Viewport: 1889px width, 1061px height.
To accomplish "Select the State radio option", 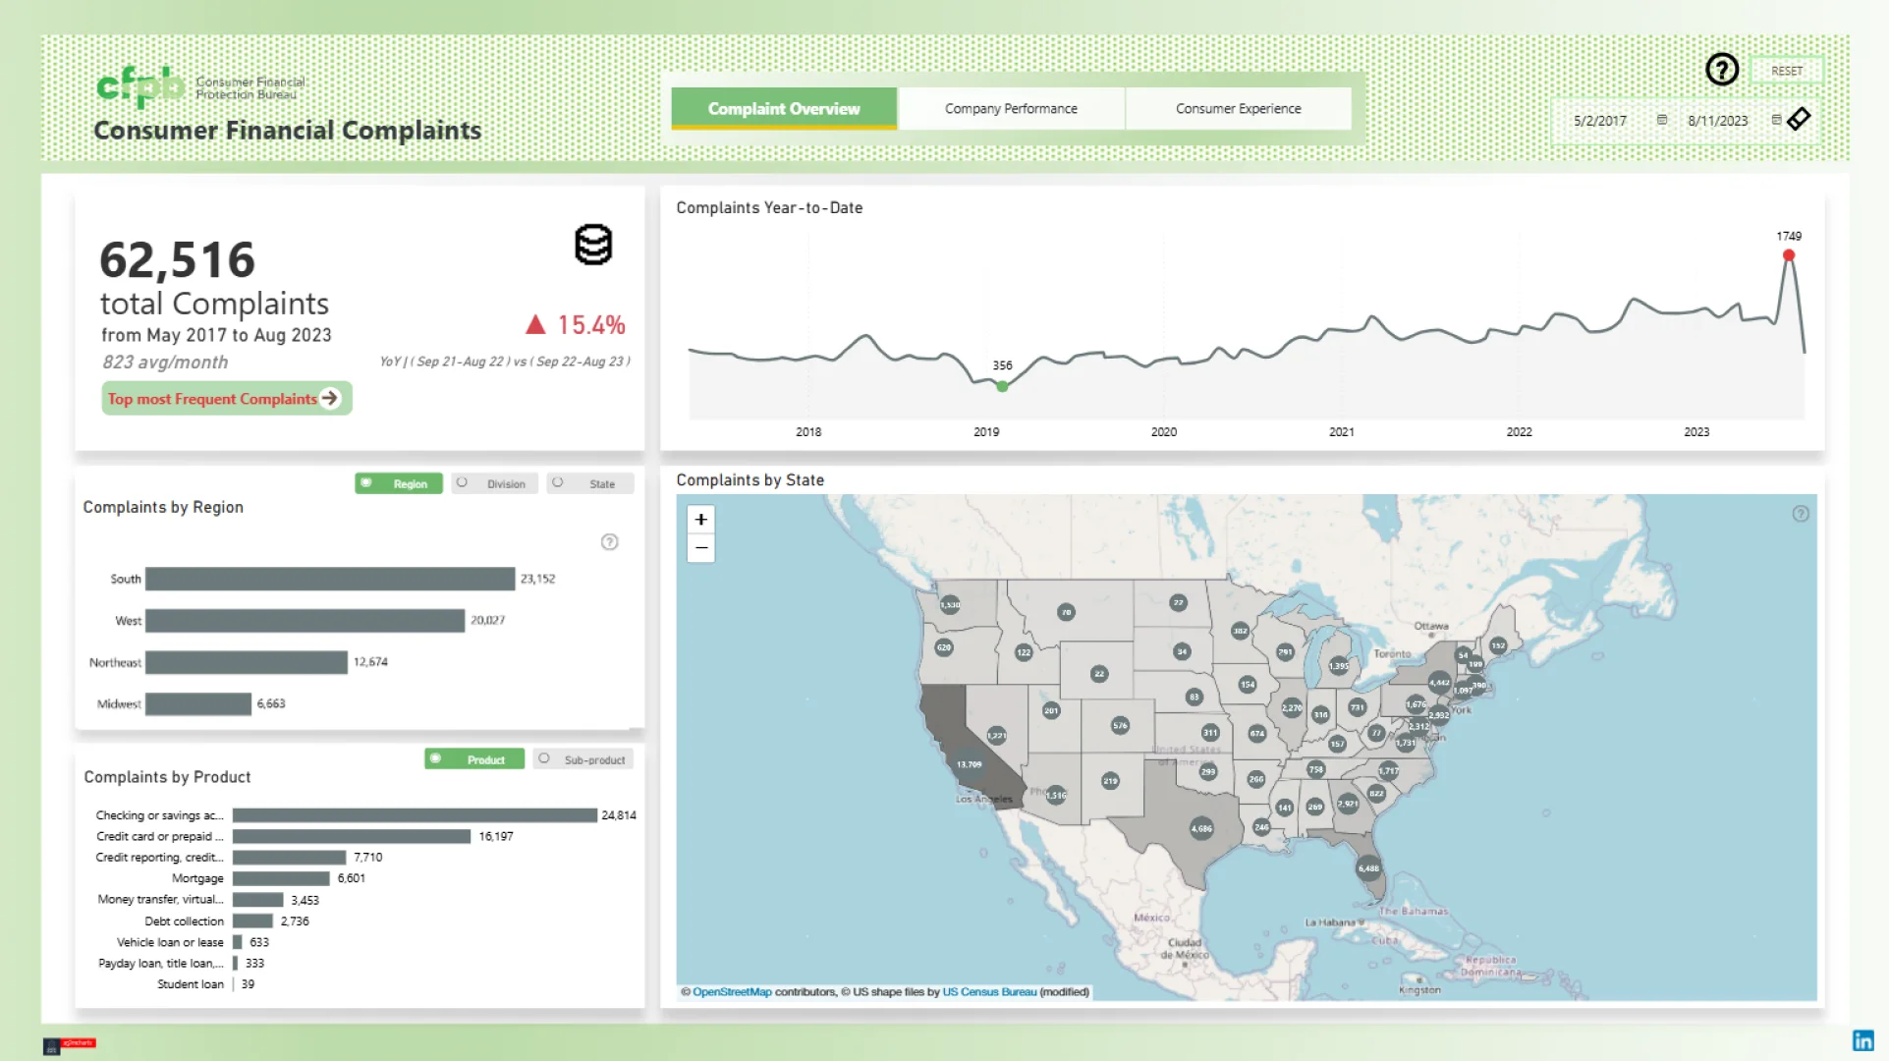I will tap(590, 483).
